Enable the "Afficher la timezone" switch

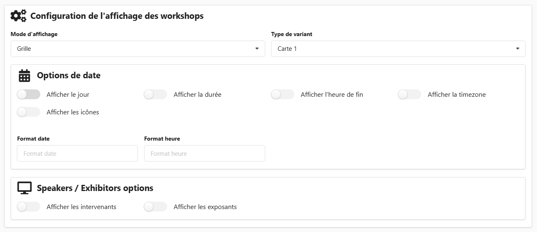(409, 95)
